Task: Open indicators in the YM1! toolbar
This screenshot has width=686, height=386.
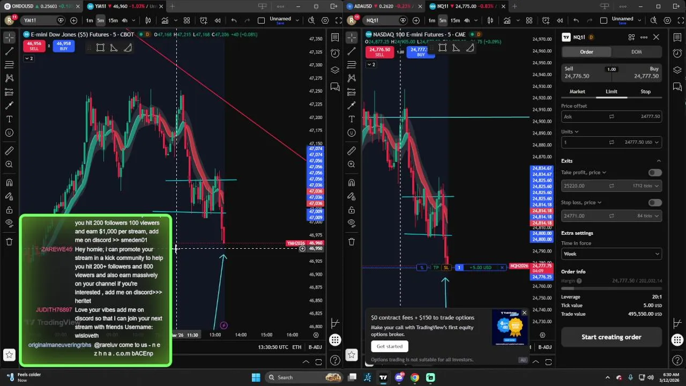Action: click(x=165, y=20)
